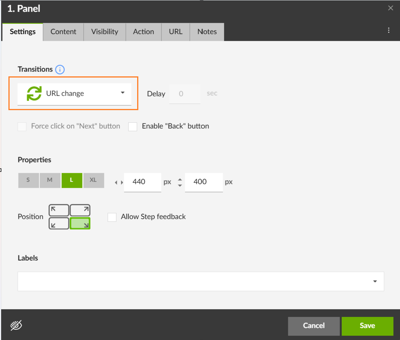400x340 pixels.
Task: Switch to the Notes tab
Action: [x=207, y=32]
